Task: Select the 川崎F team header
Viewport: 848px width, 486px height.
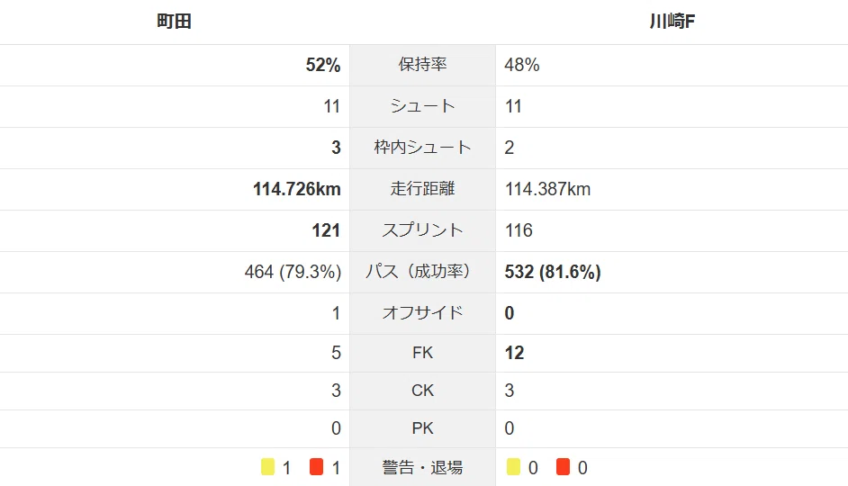Action: (672, 22)
